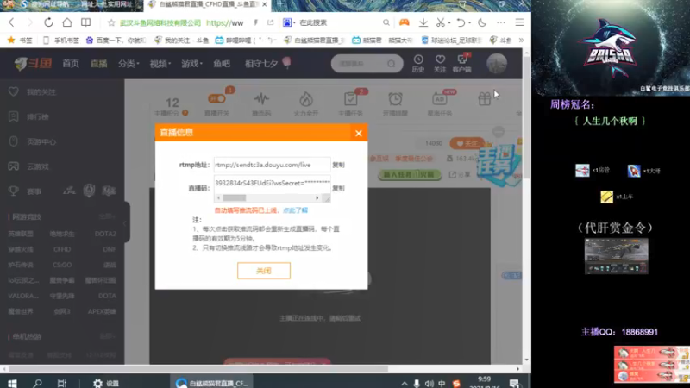Open 设置 from the taskbar

(x=106, y=383)
